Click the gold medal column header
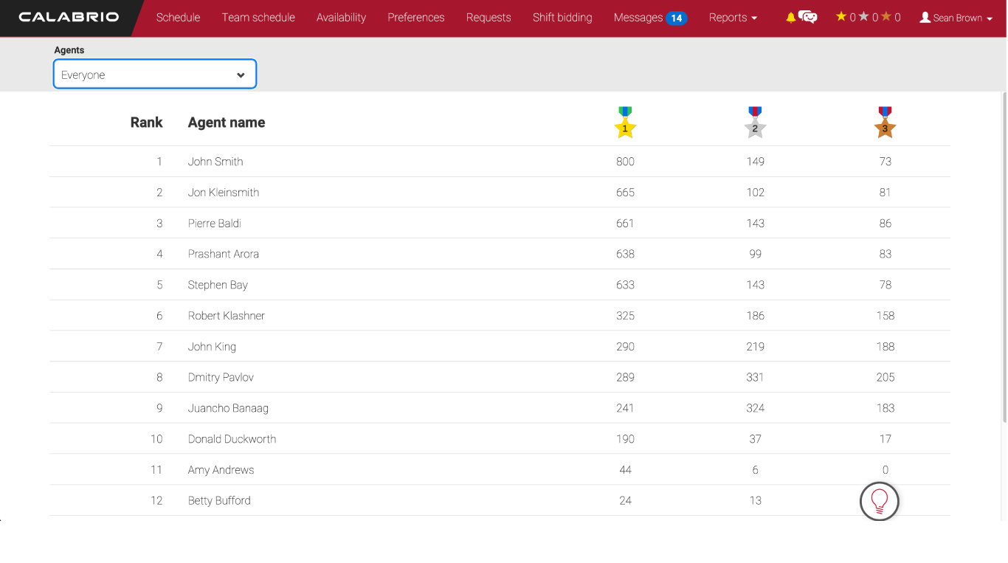The image size is (1008, 563). click(625, 122)
